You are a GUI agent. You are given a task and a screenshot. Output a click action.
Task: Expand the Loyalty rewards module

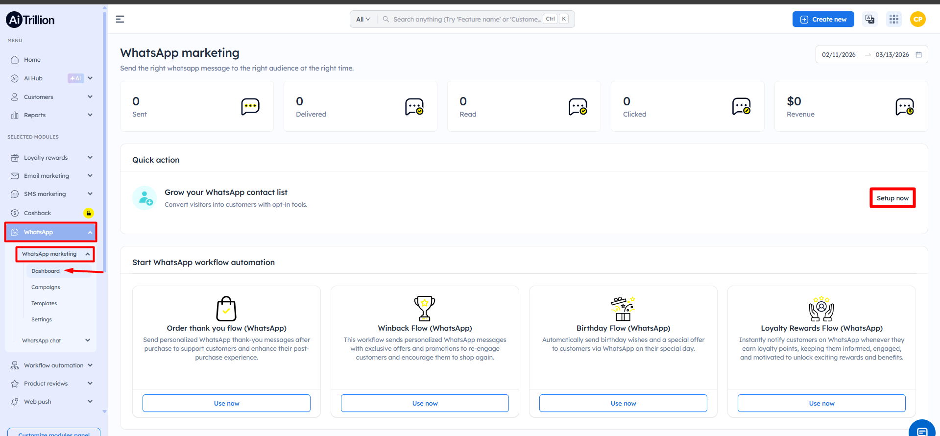coord(90,158)
